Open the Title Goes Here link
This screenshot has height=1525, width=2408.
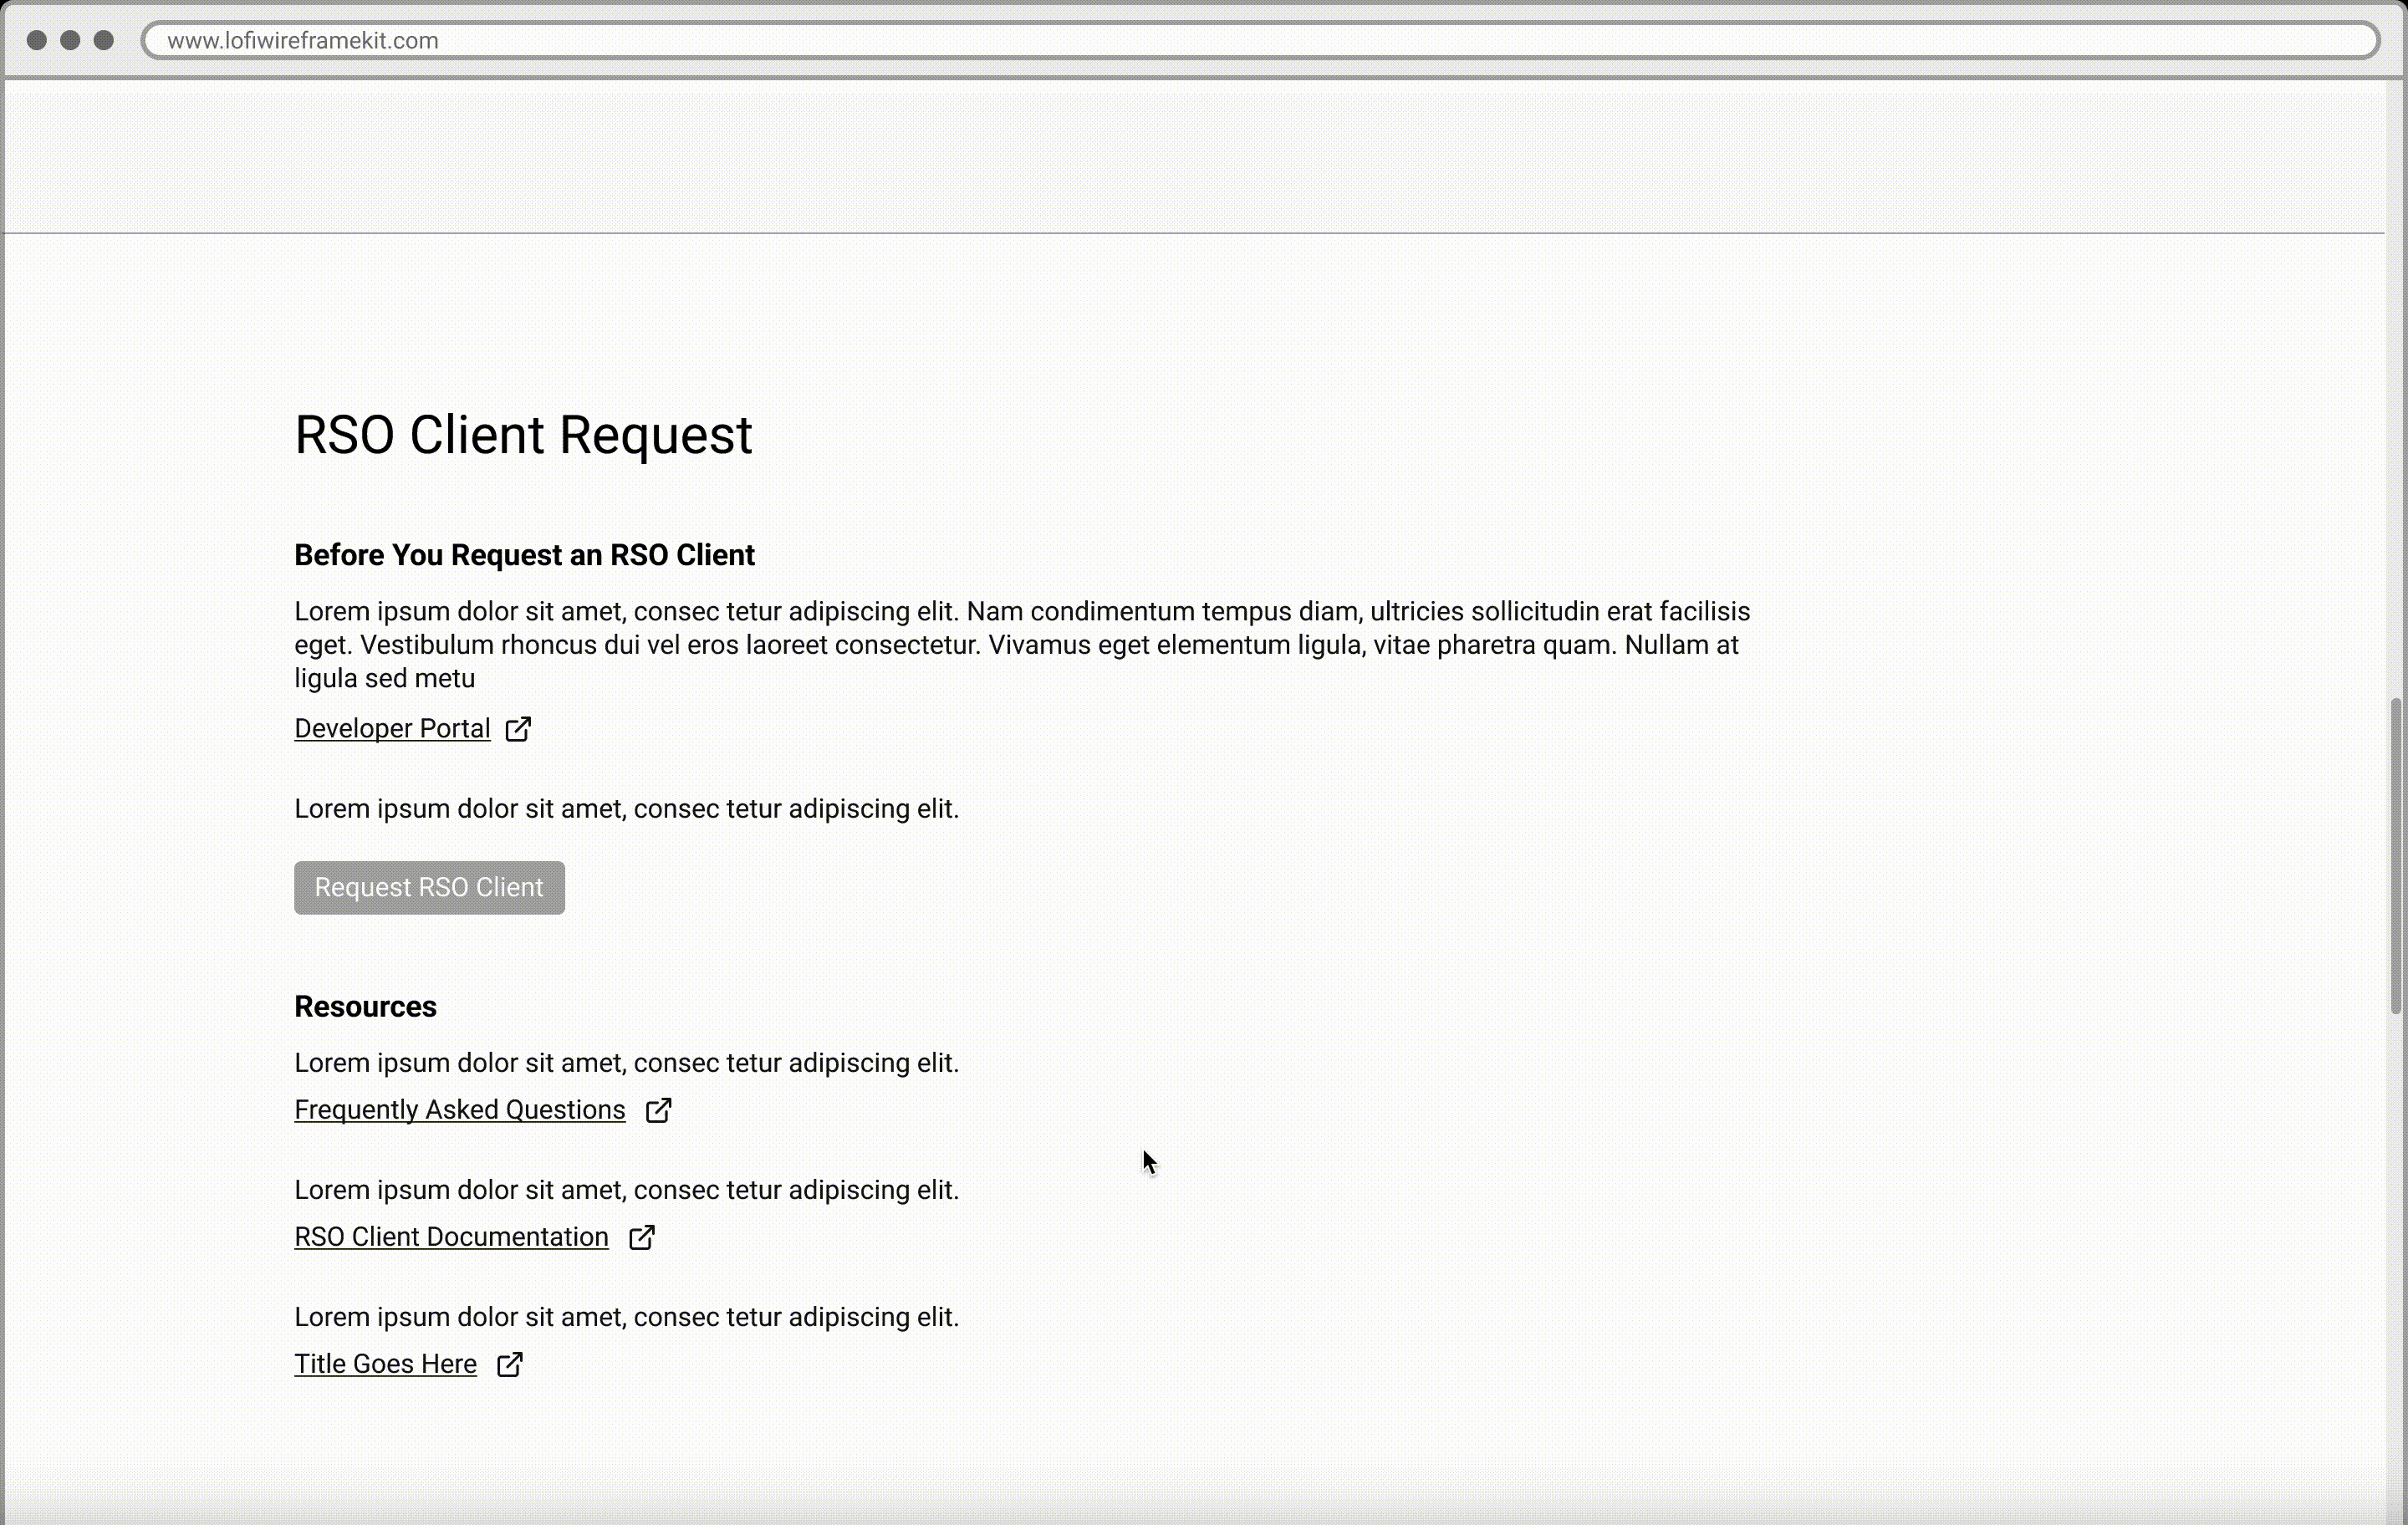(385, 1364)
